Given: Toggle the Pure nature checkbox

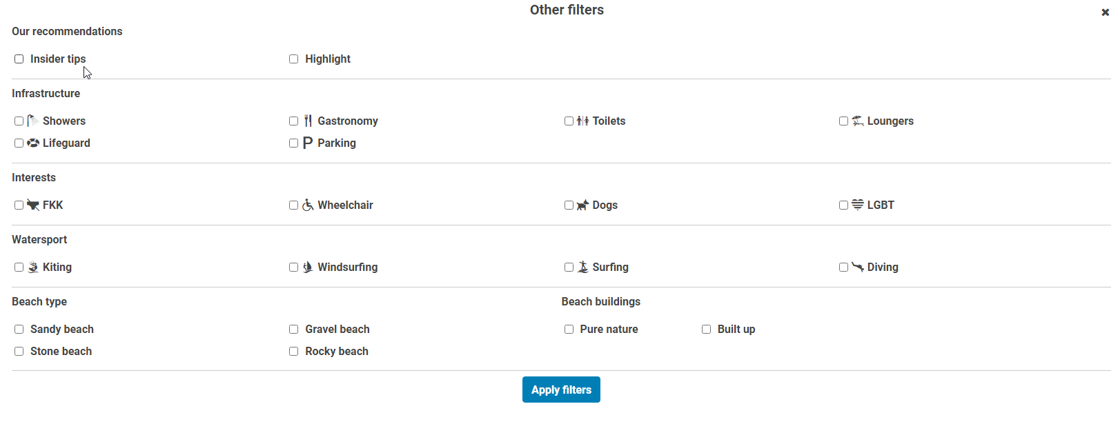Looking at the screenshot, I should click(569, 330).
